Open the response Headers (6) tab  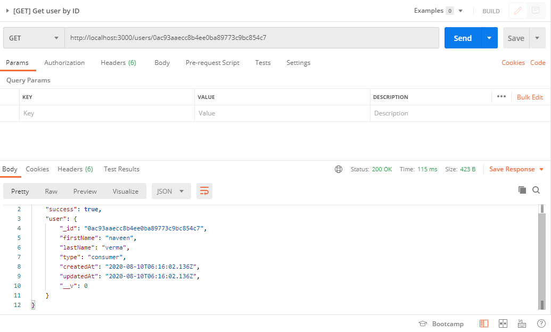click(75, 169)
